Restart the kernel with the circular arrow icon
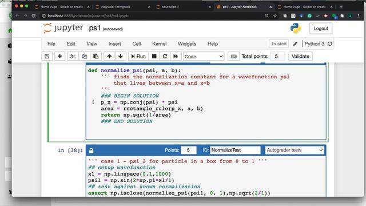The width and height of the screenshot is (366, 206). (165, 56)
